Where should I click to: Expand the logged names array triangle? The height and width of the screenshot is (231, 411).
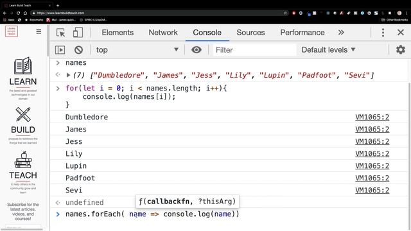click(x=68, y=75)
